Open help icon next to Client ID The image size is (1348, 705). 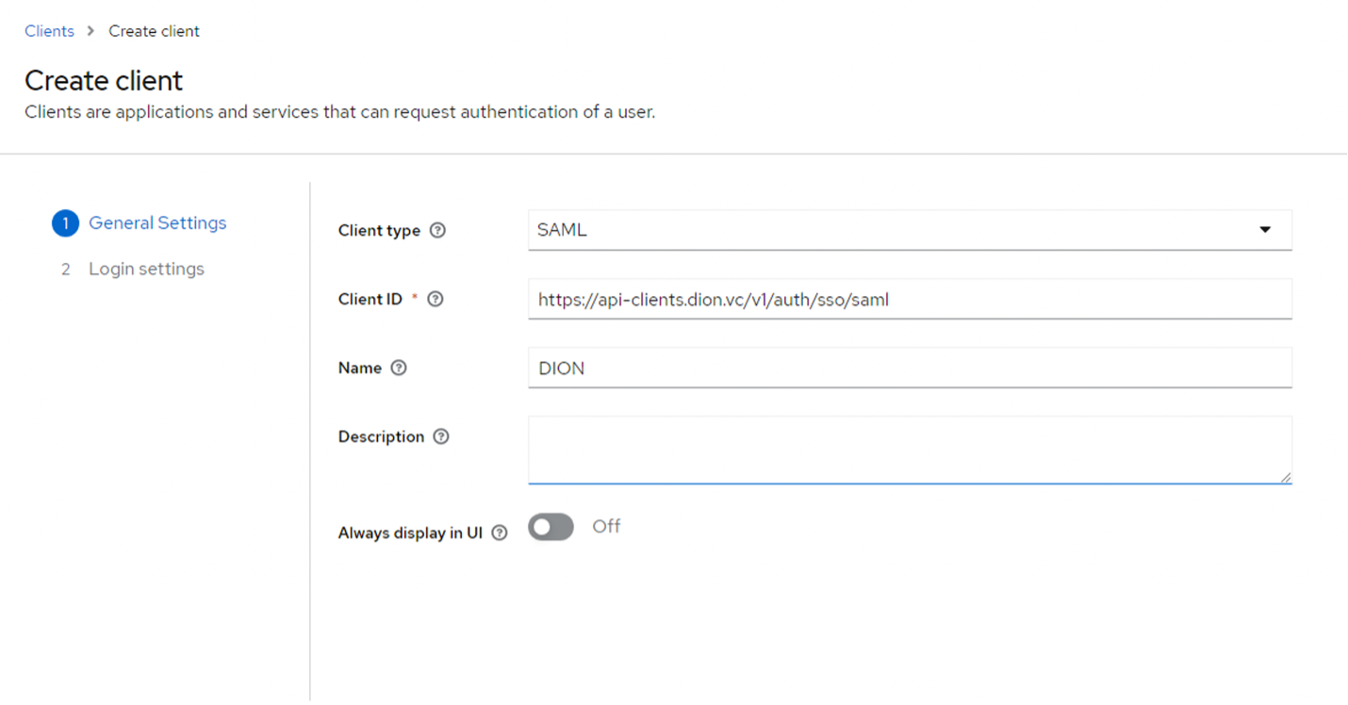tap(436, 299)
